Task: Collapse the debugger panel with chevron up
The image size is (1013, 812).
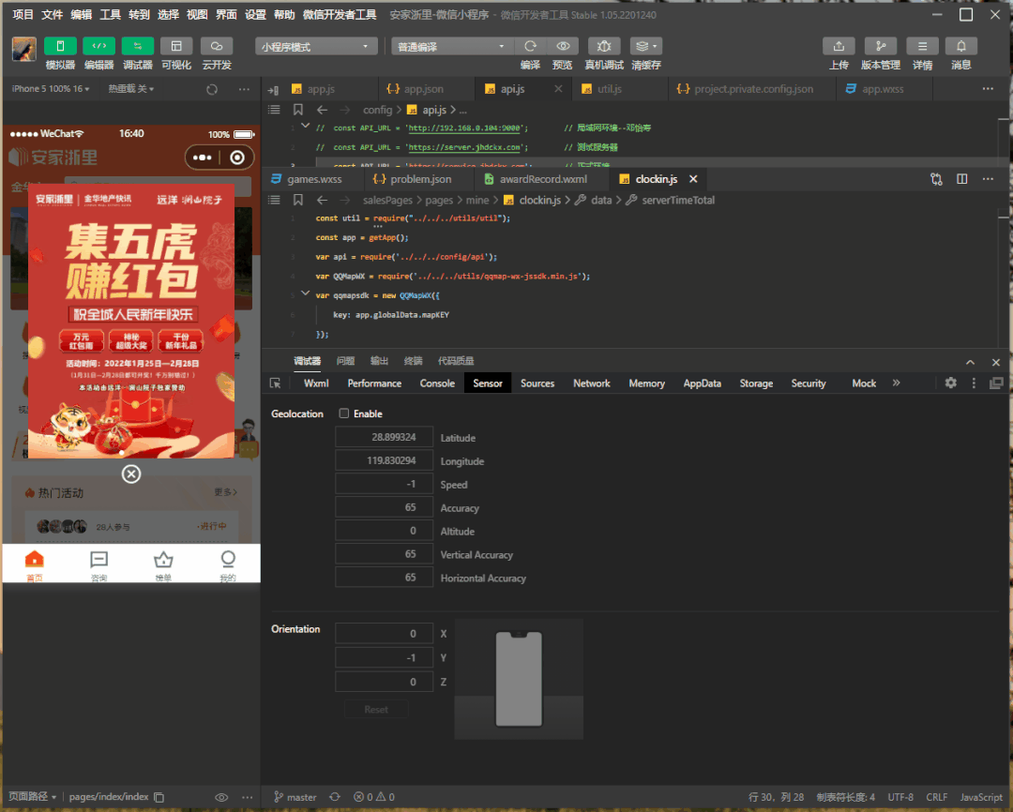Action: [x=971, y=362]
